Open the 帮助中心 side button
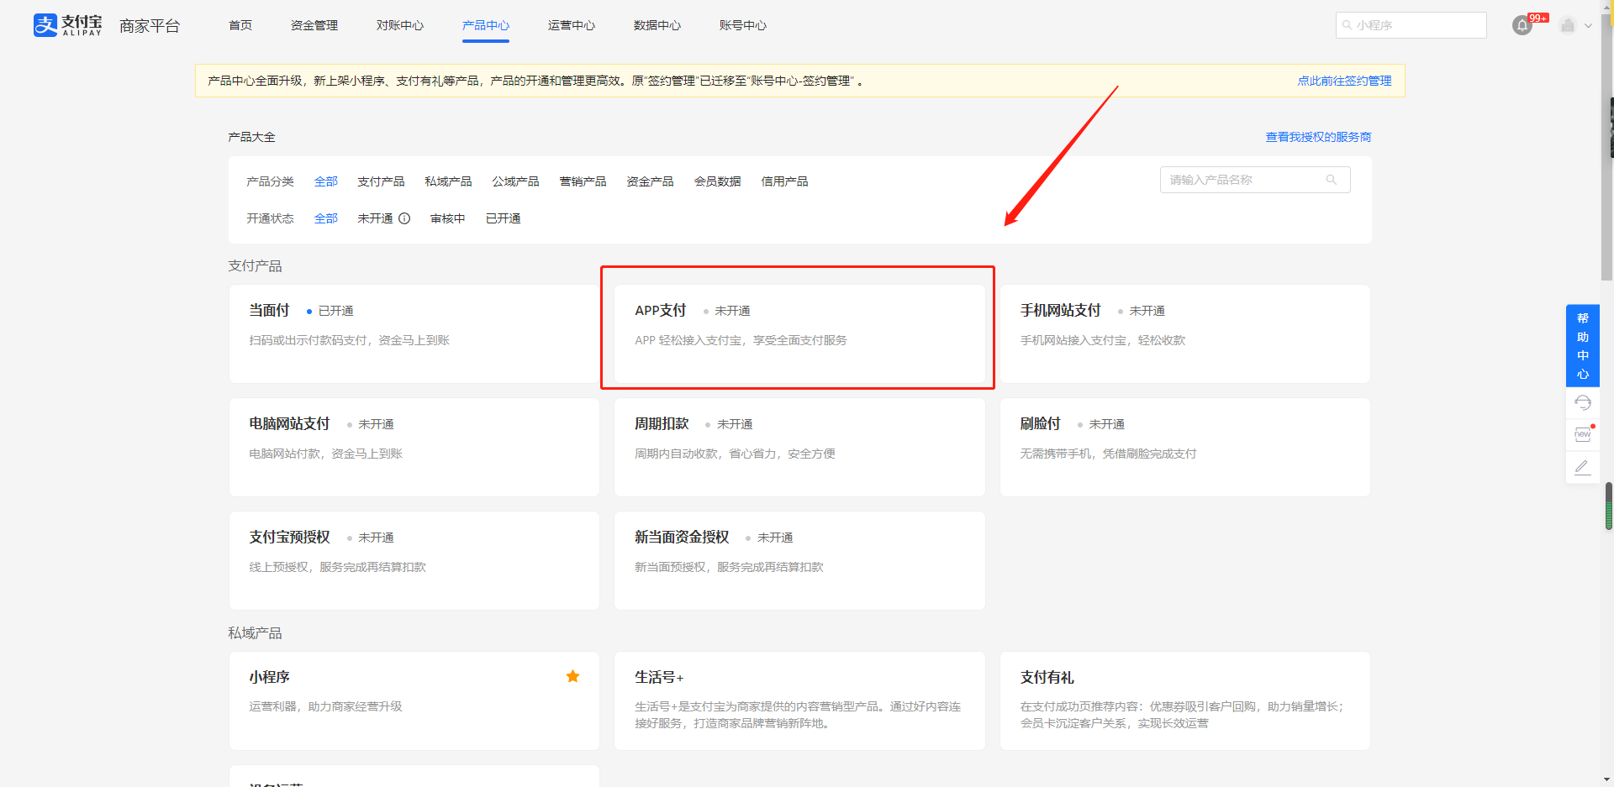The height and width of the screenshot is (787, 1614). click(1582, 345)
